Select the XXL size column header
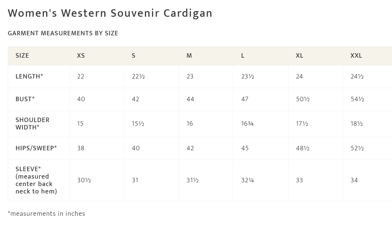 (356, 55)
